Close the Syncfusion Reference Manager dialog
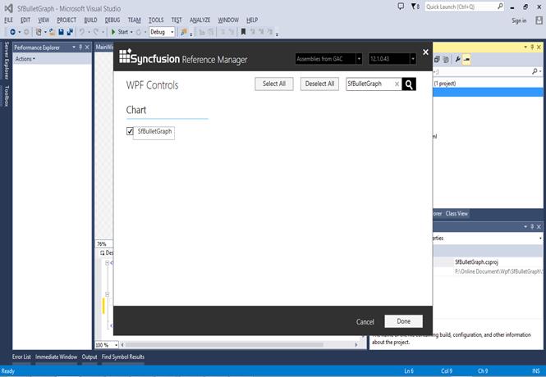This screenshot has width=546, height=377. [x=425, y=52]
